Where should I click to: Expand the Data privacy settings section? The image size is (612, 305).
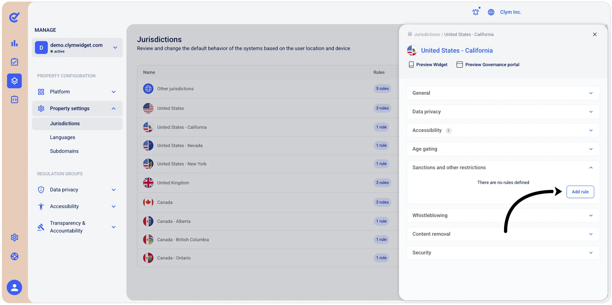[x=503, y=112]
